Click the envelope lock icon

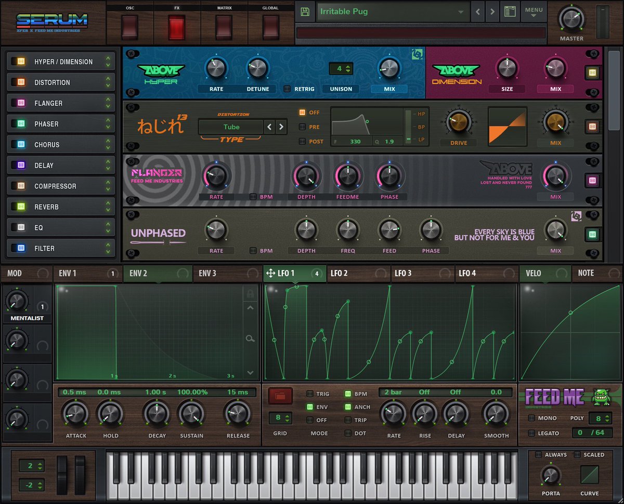pyautogui.click(x=250, y=294)
